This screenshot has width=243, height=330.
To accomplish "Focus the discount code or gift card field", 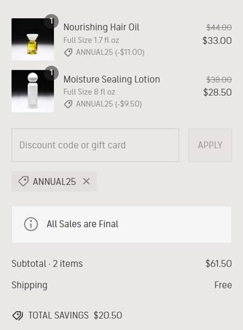I will [95, 145].
